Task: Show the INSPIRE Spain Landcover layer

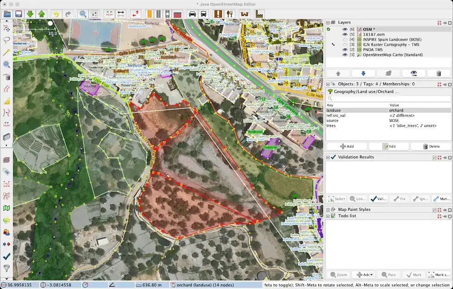Action: coord(345,39)
